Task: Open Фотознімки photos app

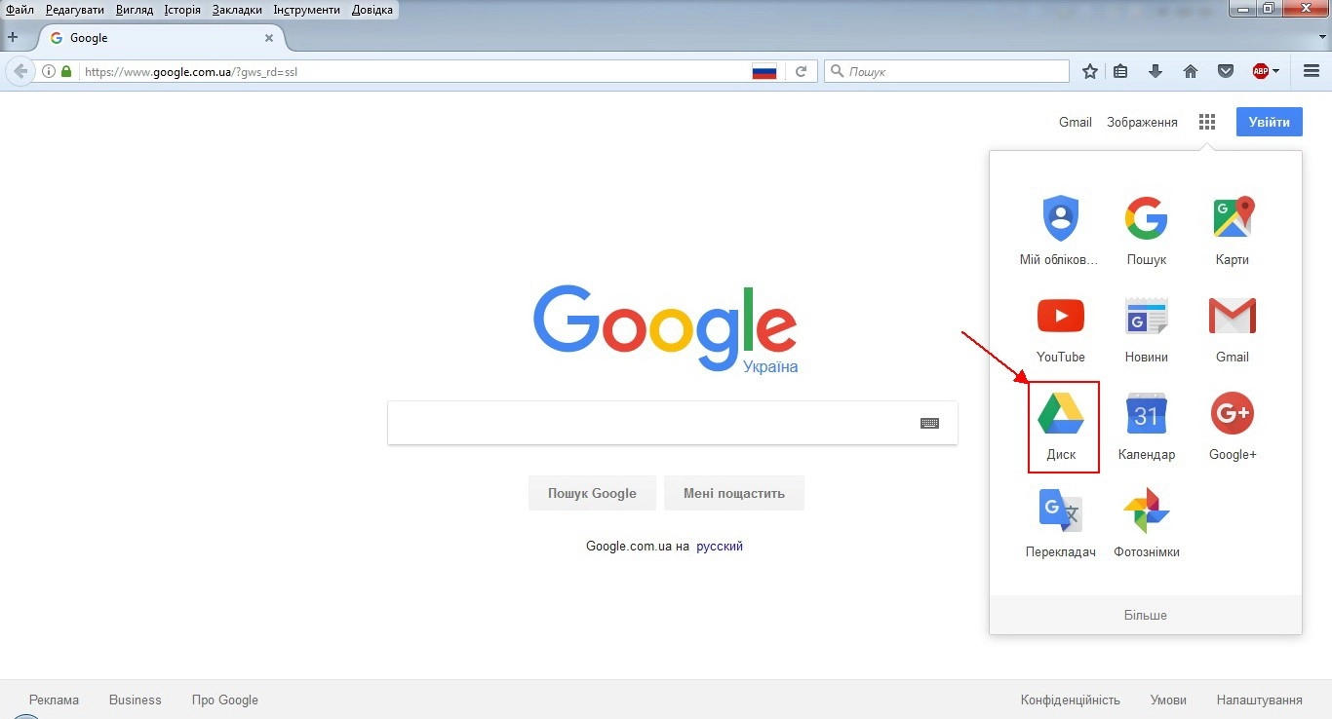Action: [1146, 522]
